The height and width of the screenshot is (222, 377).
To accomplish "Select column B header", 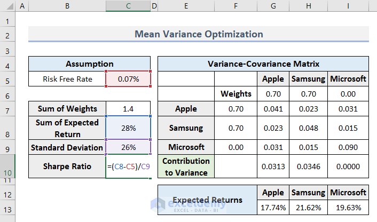I will tap(67, 6).
